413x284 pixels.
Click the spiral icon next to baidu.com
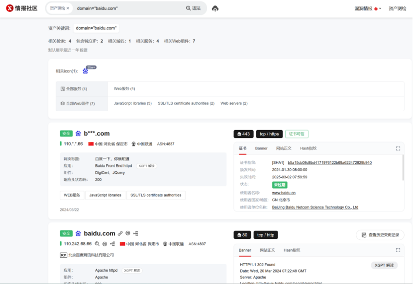[x=128, y=233]
